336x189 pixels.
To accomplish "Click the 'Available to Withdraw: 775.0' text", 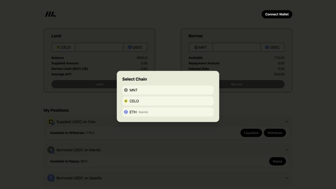I will pos(72,133).
